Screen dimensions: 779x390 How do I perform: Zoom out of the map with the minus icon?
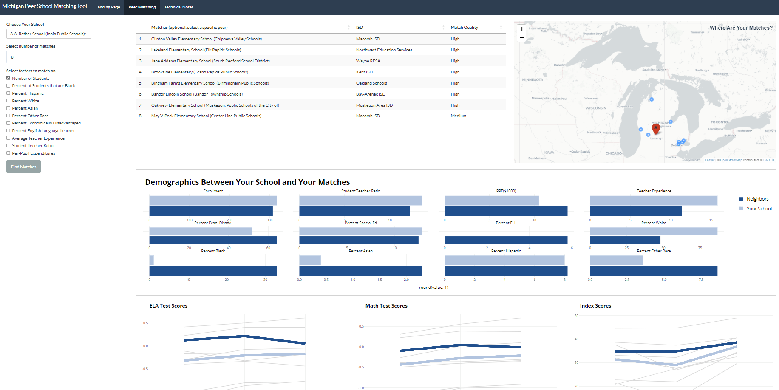coord(521,37)
